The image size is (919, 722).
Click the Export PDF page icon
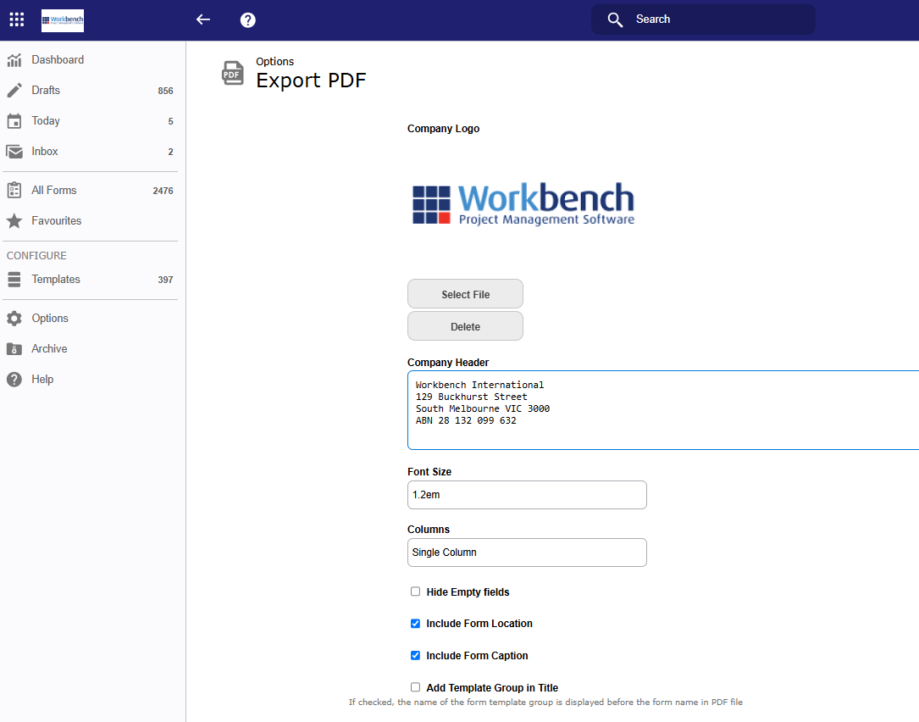coord(233,74)
